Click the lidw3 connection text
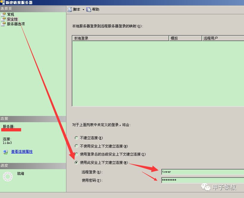This screenshot has height=198, width=244. coord(7,143)
